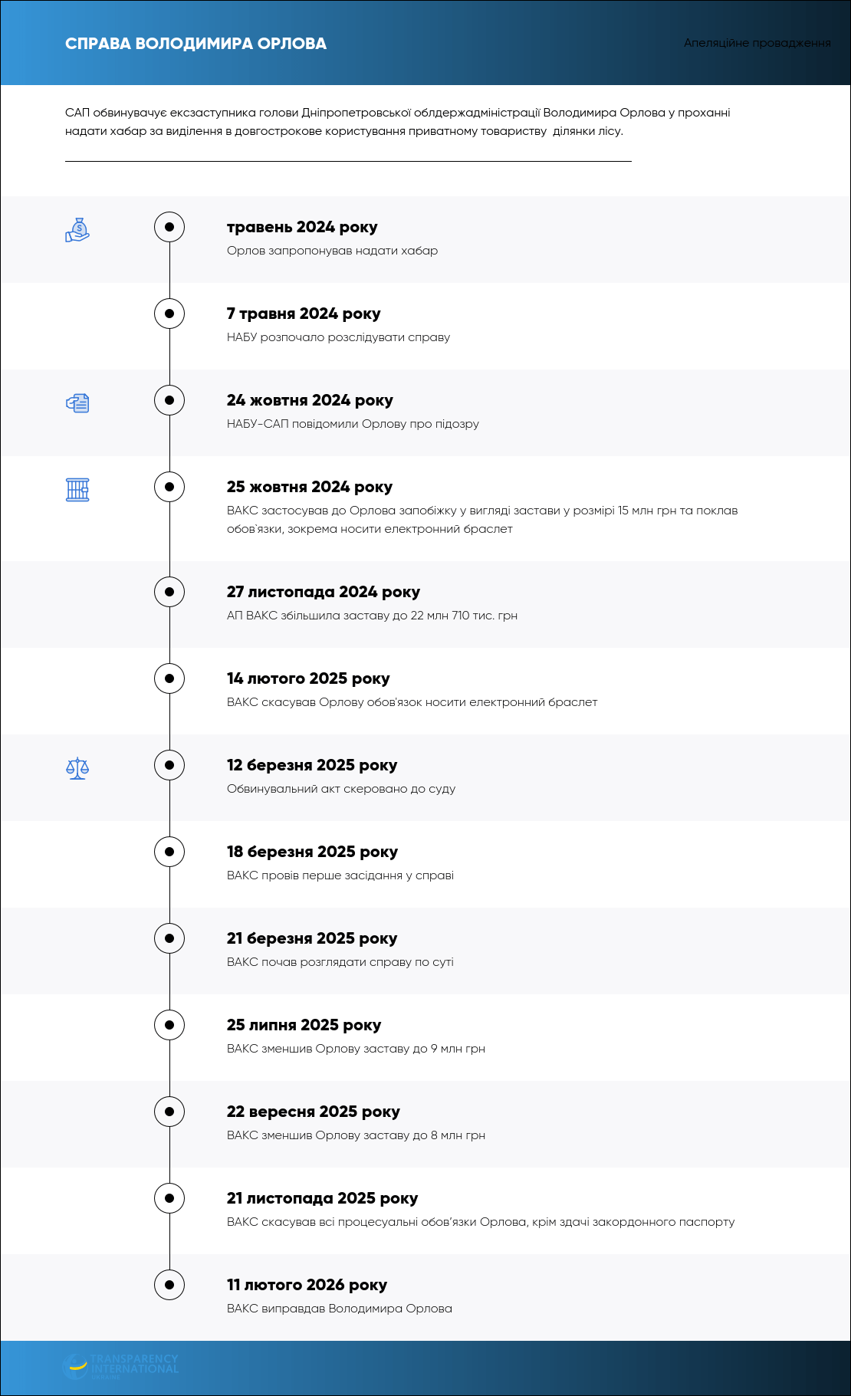Click the Апеляційне провадження label in header
The image size is (851, 1396).
click(x=757, y=43)
